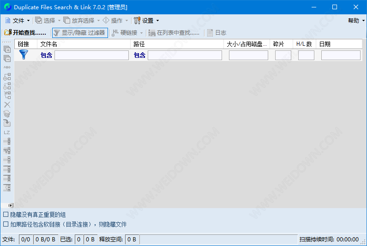367x246 pixels.
Task: Click the LZ compression sidebar icon
Action: 7,132
